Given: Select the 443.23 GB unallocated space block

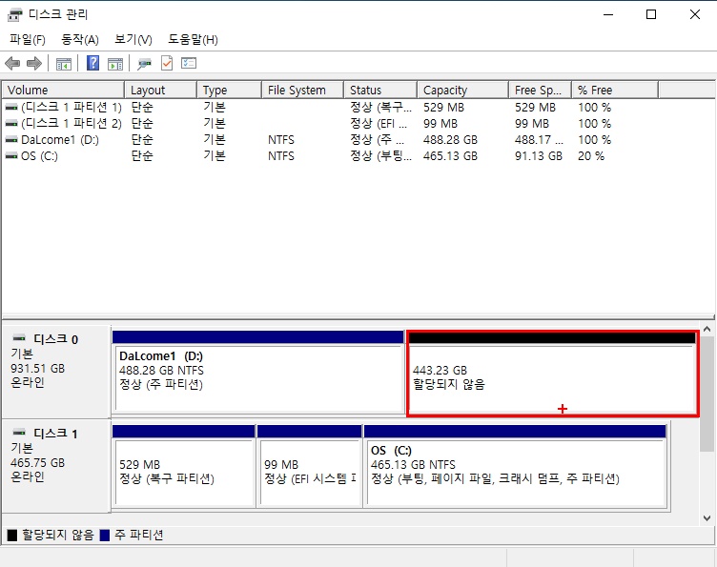Looking at the screenshot, I should pyautogui.click(x=552, y=374).
